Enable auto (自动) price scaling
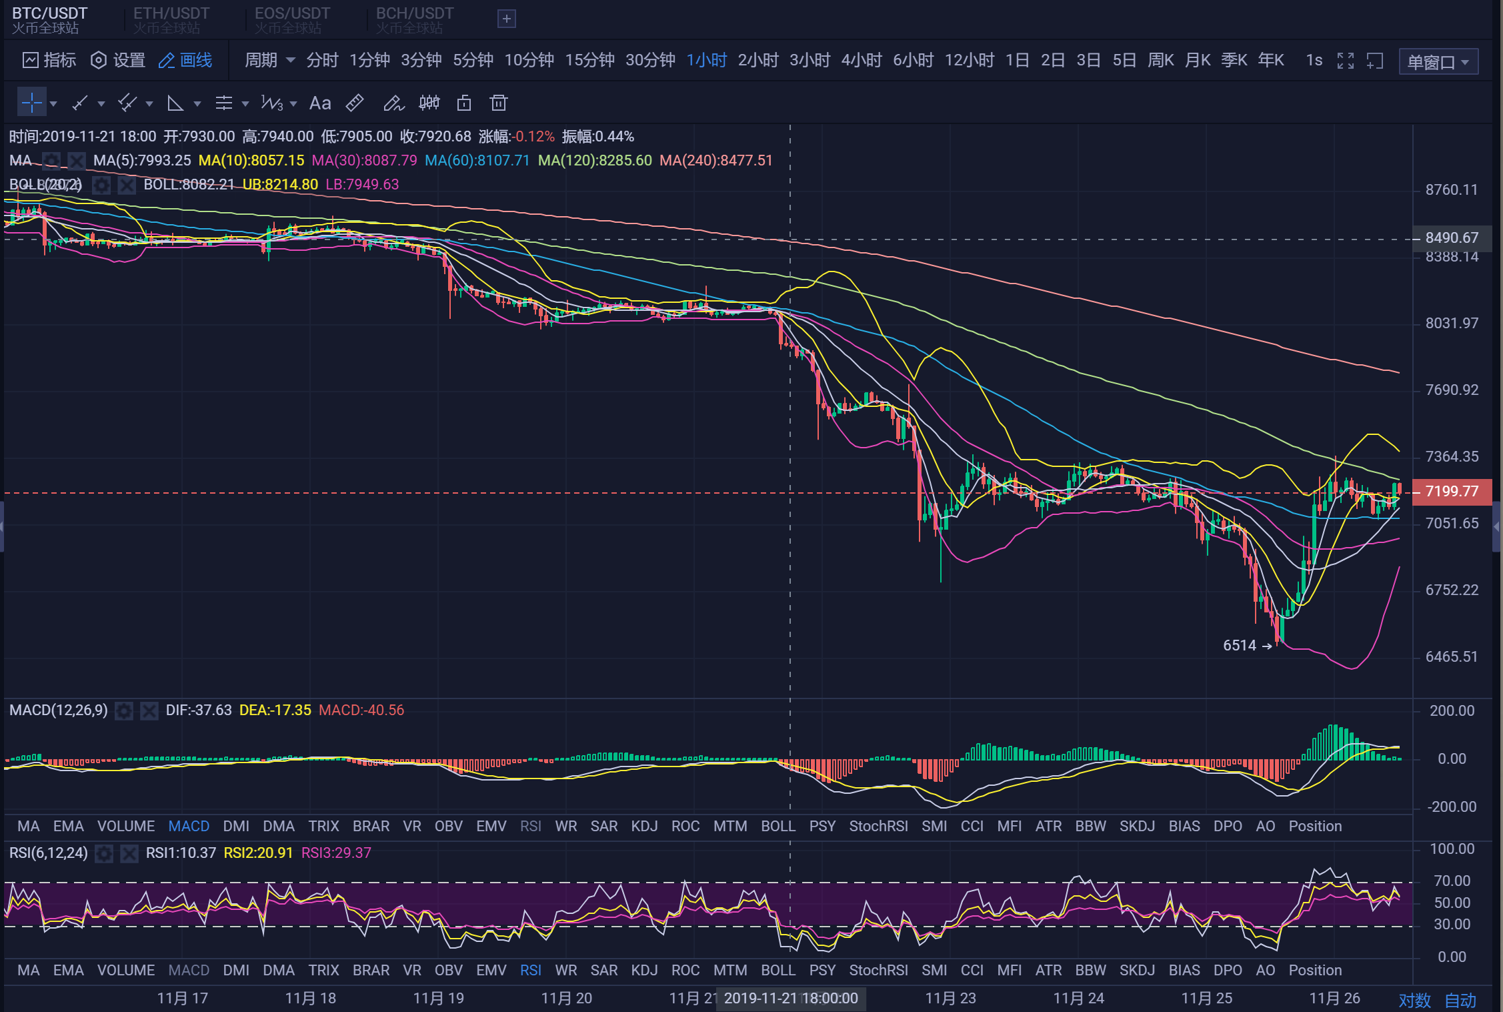Viewport: 1503px width, 1012px height. [x=1460, y=1000]
